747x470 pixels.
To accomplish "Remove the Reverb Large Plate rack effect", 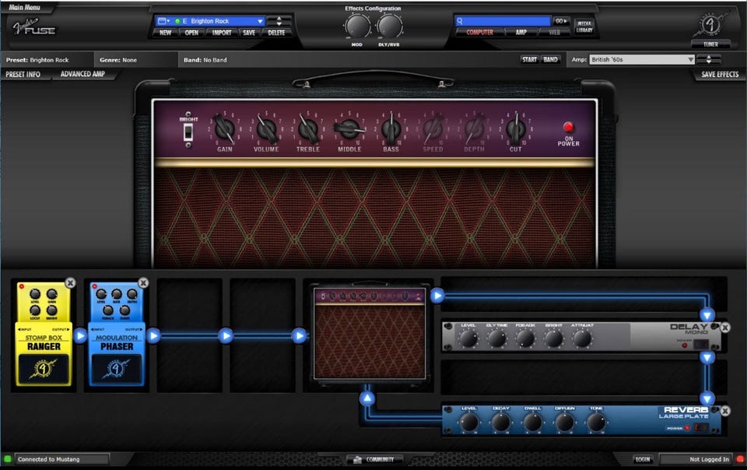I will (x=725, y=411).
